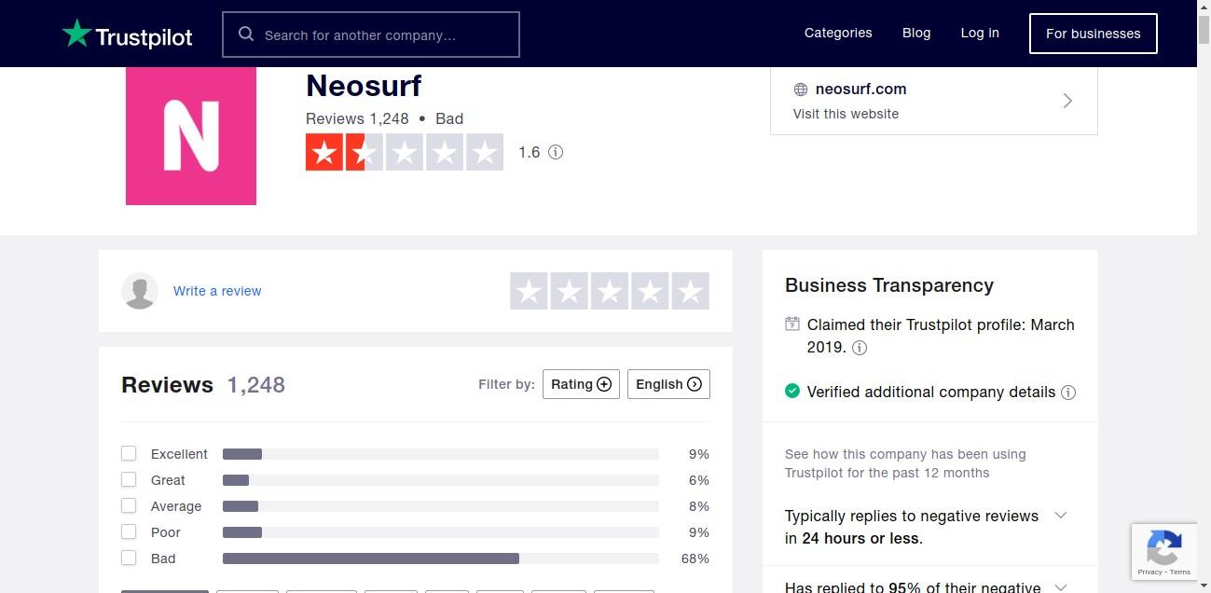Expand 'Typically replies to negative reviews' section
Screen dimensions: 1211x593
click(1060, 516)
